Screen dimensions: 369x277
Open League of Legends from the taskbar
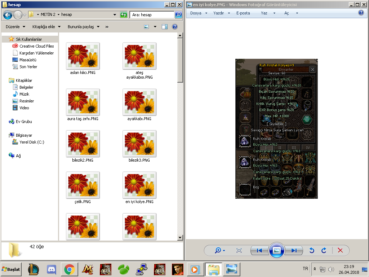coord(34,269)
